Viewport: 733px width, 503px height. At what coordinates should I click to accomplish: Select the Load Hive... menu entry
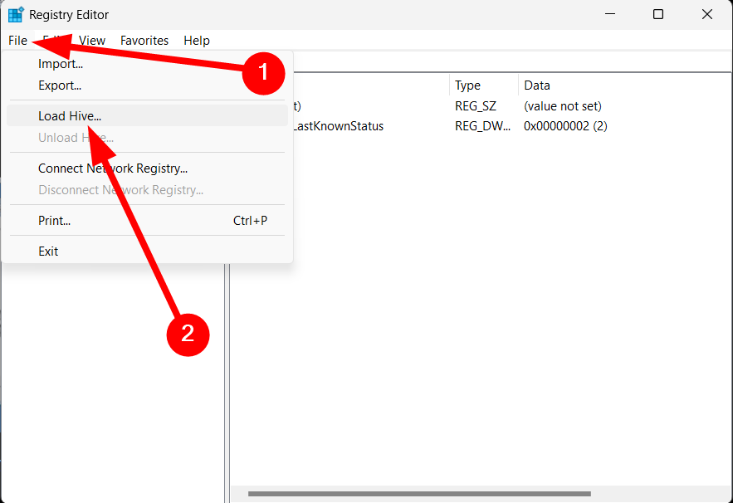[147, 116]
